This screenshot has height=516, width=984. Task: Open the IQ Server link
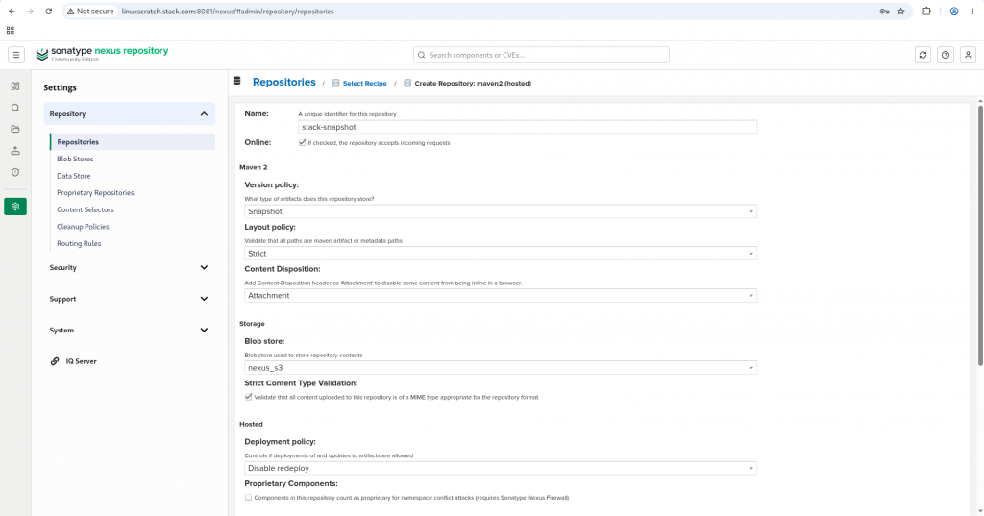[x=82, y=361]
